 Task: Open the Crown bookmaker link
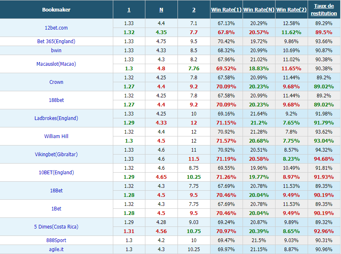point(56,82)
